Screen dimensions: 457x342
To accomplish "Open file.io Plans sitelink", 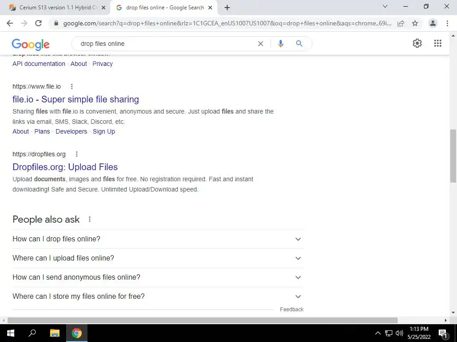I will coord(42,131).
